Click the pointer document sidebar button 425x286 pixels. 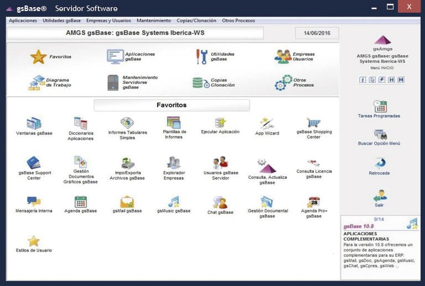click(372, 80)
